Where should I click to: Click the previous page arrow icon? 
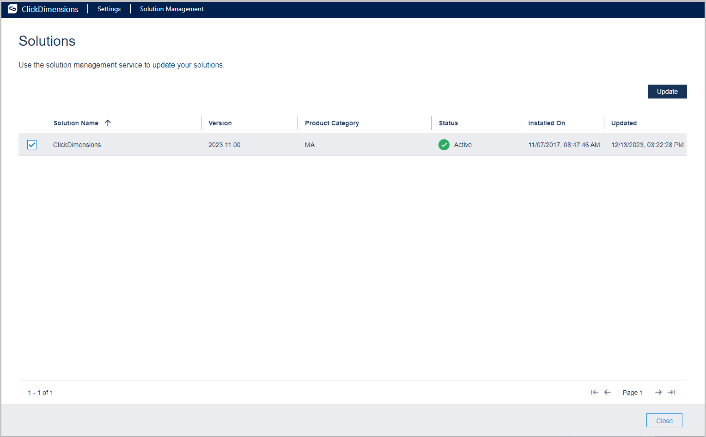pos(607,392)
